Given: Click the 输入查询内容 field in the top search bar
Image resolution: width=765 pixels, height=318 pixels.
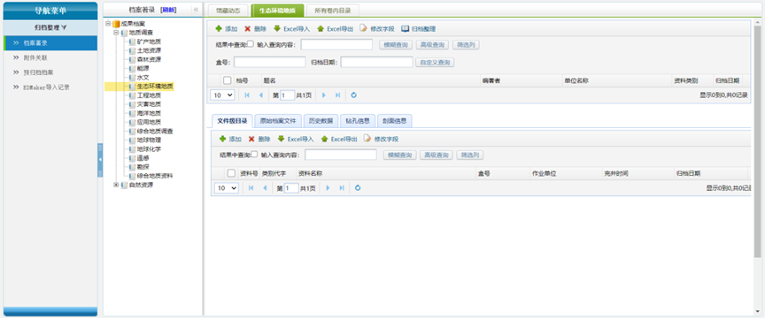Looking at the screenshot, I should point(336,44).
